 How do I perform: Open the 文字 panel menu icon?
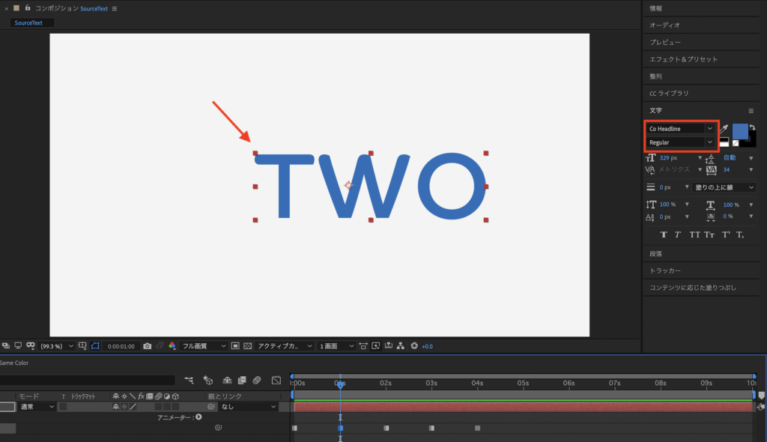(751, 111)
